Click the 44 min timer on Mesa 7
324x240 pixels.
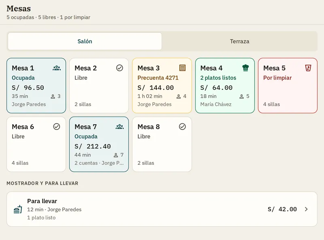coord(83,155)
